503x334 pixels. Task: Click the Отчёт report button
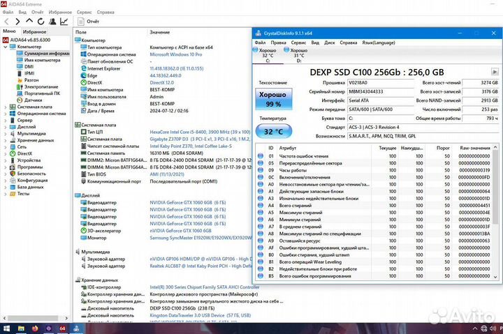[x=89, y=22]
